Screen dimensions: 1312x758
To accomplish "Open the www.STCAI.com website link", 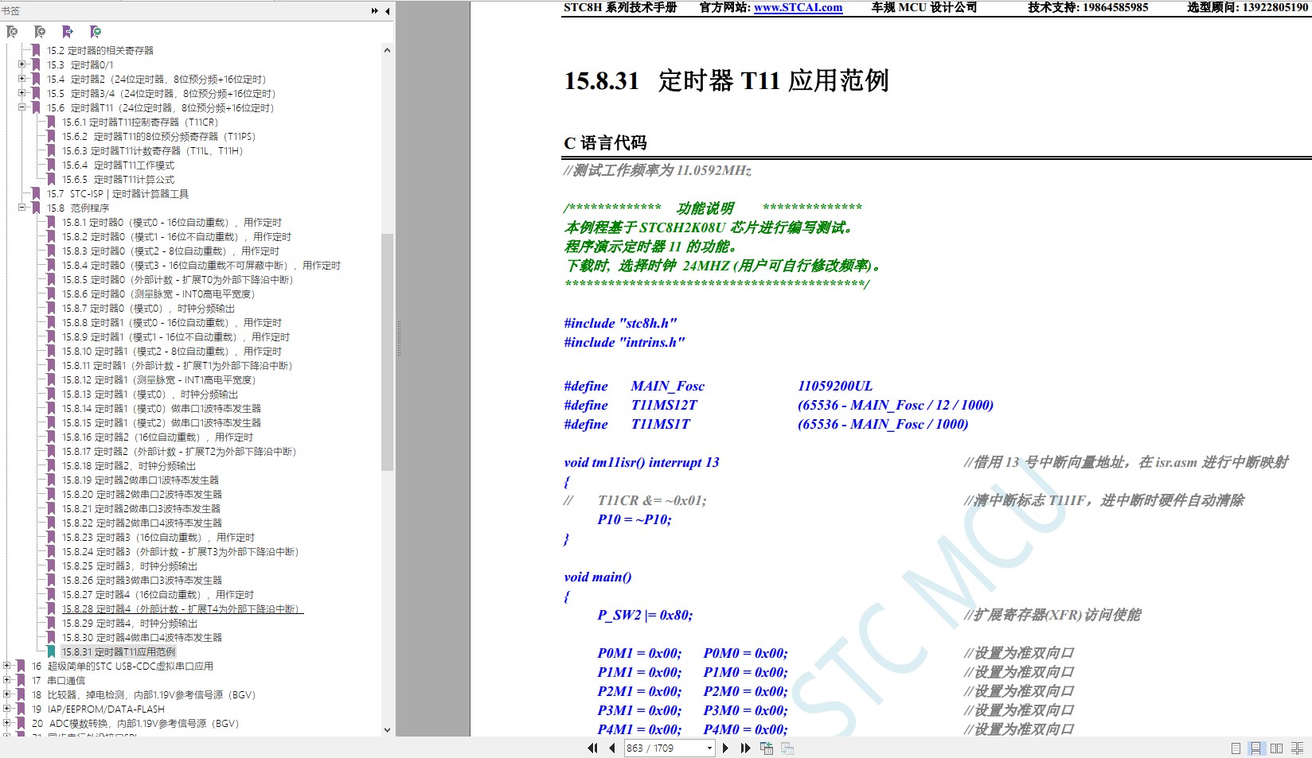I will pos(798,8).
